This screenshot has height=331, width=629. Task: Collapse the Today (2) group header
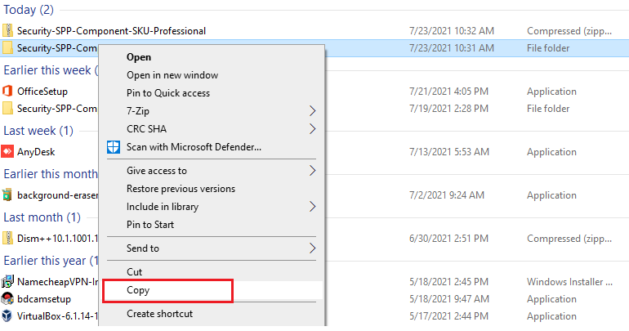[x=29, y=10]
